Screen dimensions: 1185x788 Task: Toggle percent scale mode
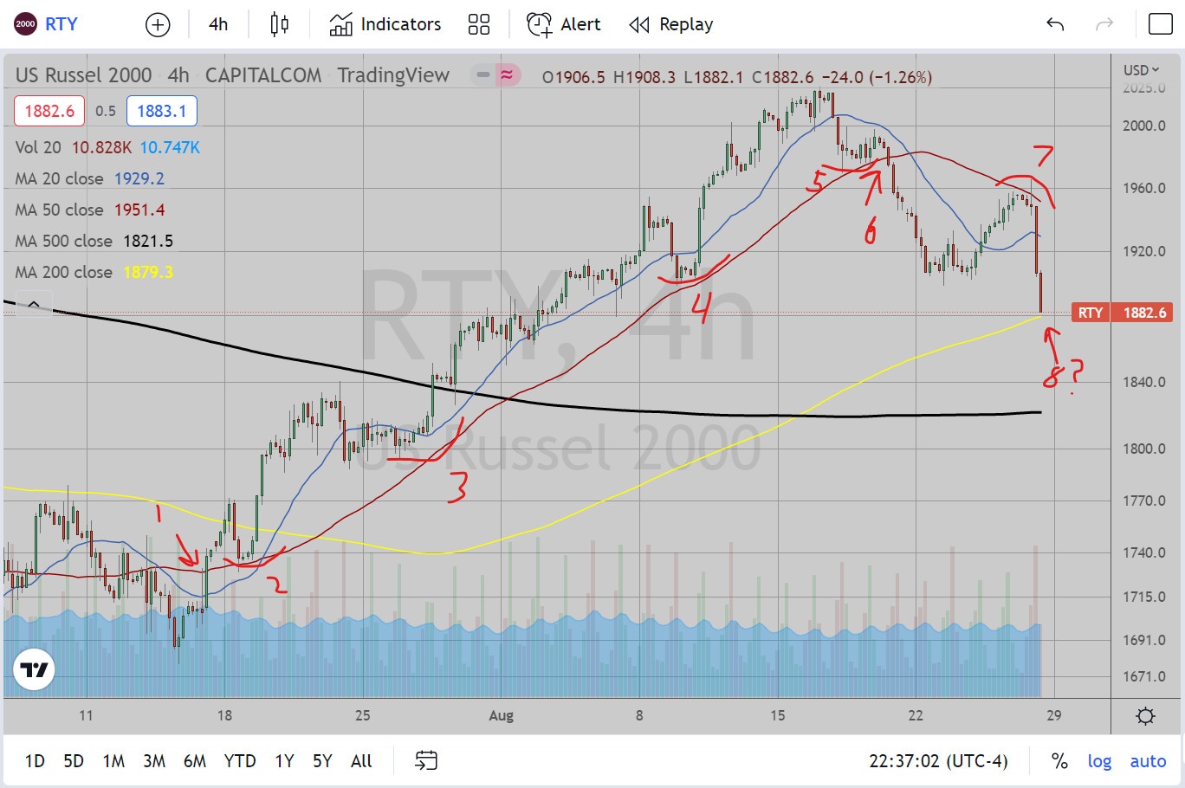tap(1059, 761)
